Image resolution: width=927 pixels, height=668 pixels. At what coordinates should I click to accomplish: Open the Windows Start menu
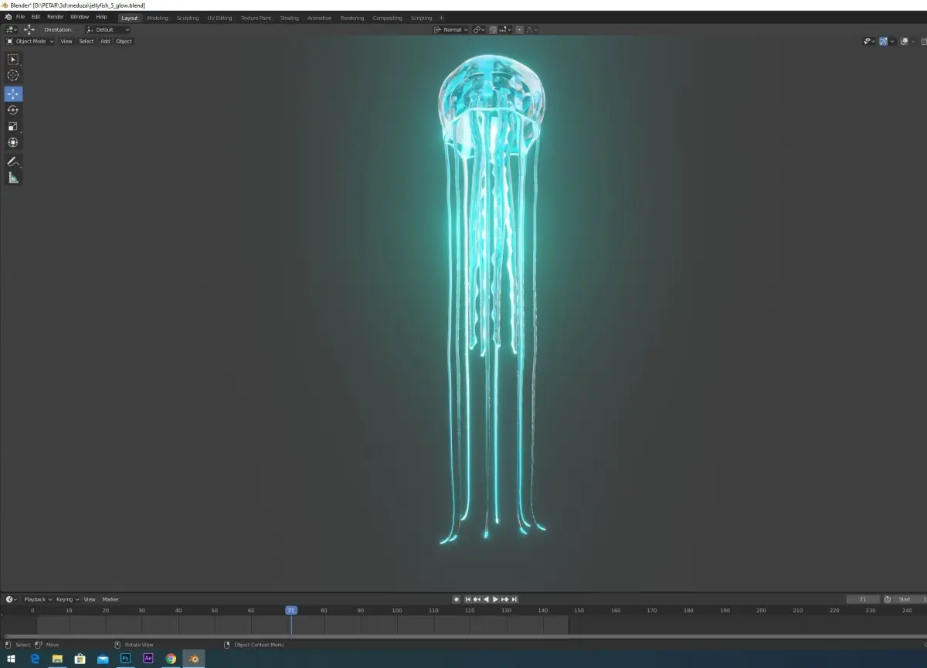[x=12, y=659]
